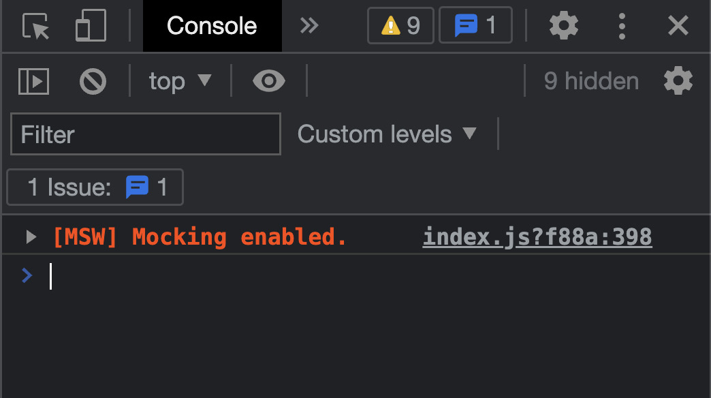Click the issue chat bubble badge
Image resolution: width=711 pixels, height=398 pixels.
pyautogui.click(x=138, y=187)
